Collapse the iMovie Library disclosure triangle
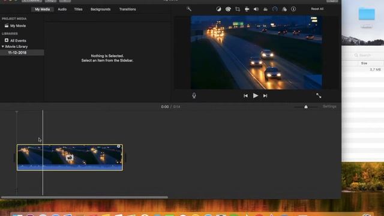 click(2, 46)
